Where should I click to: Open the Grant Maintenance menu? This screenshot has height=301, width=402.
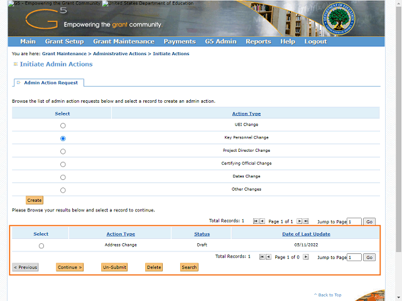[x=124, y=41]
